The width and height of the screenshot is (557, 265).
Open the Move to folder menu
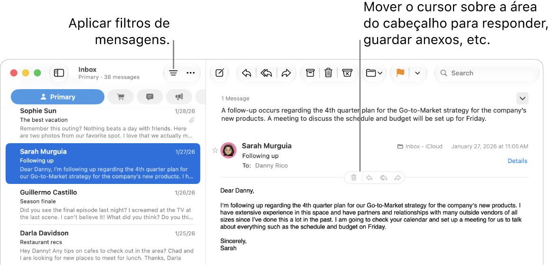(x=374, y=73)
